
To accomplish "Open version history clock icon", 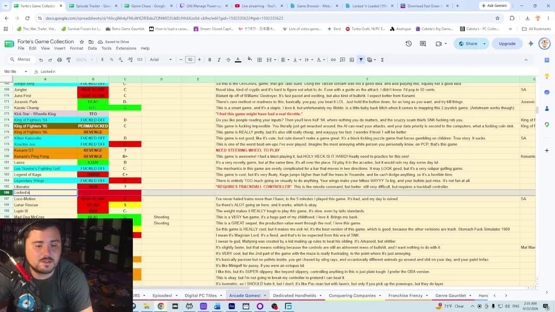I will tap(408, 44).
